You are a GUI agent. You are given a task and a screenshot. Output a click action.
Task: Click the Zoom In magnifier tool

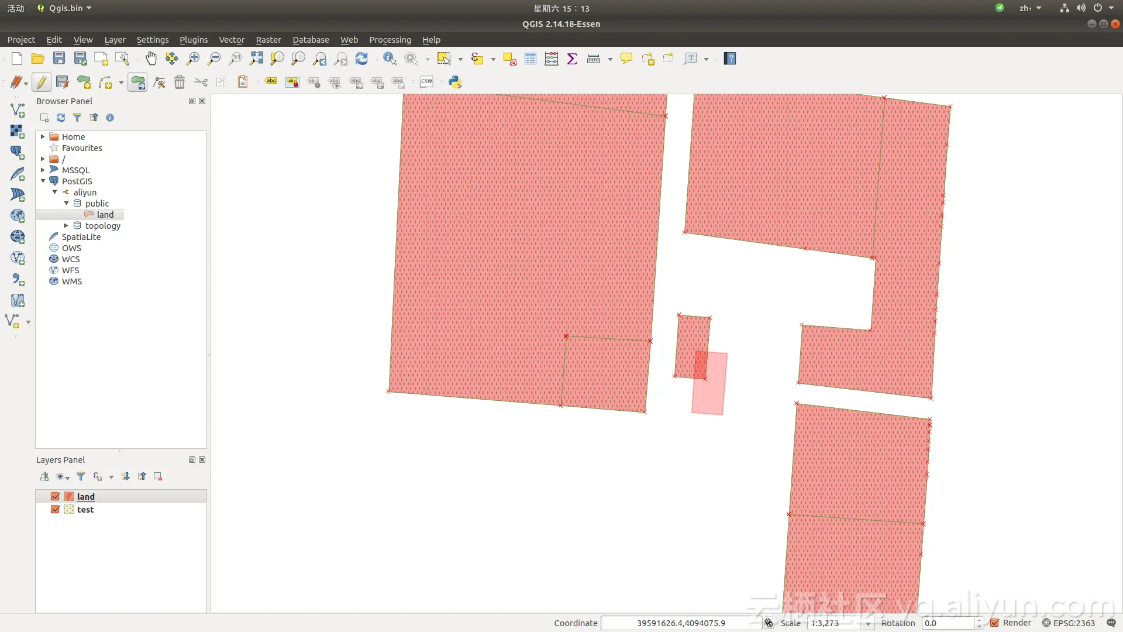coord(193,59)
